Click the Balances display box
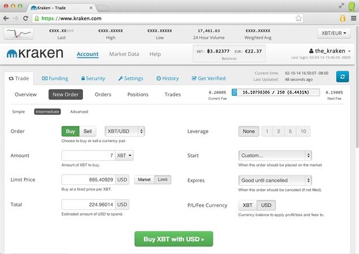Image resolution: width=359 pixels, height=254 pixels. point(229,54)
